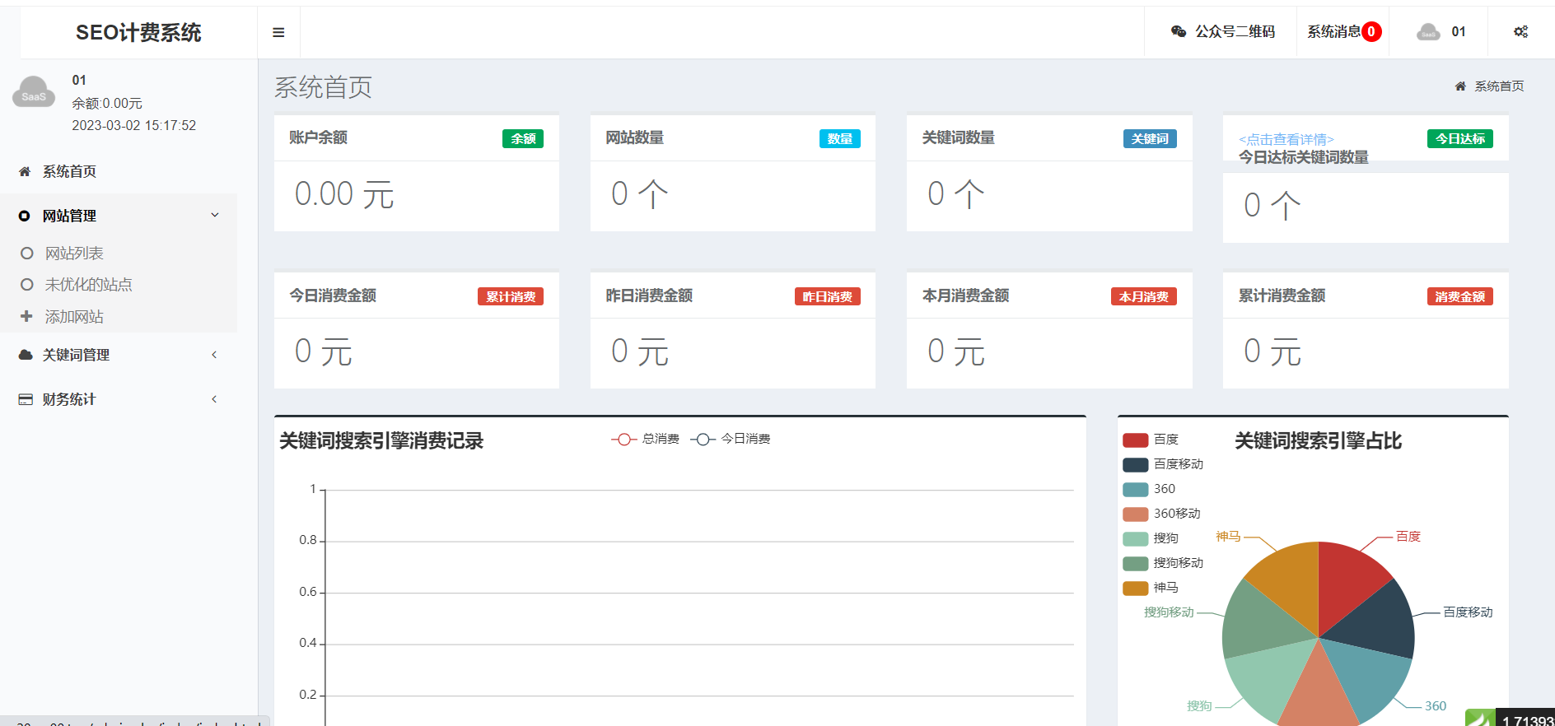The image size is (1555, 726).
Task: Click the 系统首页 page heading
Action: pos(323,86)
